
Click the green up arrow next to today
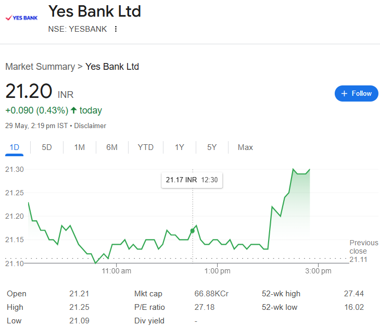[x=74, y=110]
